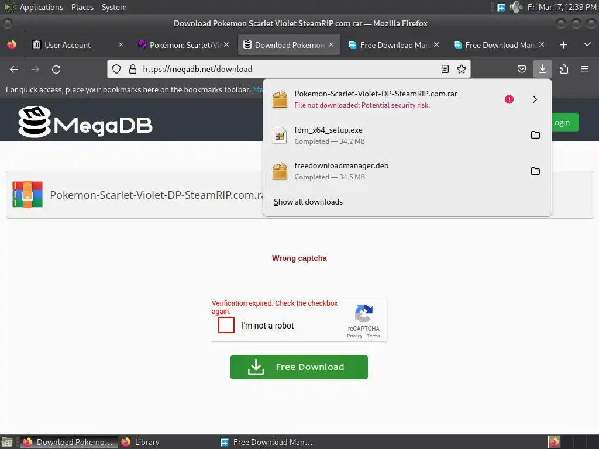599x449 pixels.
Task: Close the Pokémon: Scarlet/Violet tab
Action: pyautogui.click(x=226, y=44)
